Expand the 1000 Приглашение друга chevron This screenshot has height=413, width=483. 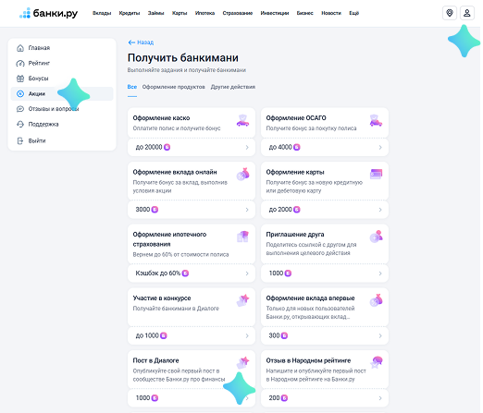point(380,273)
